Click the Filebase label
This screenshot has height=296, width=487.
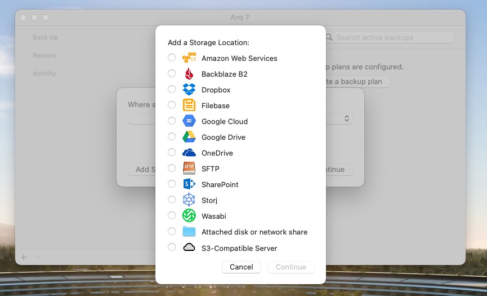pos(215,106)
